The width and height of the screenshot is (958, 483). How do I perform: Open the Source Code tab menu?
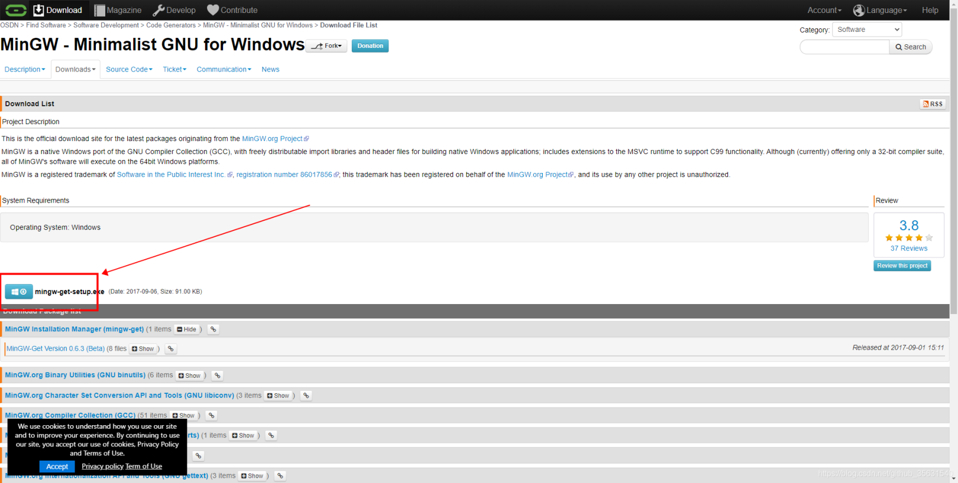point(129,70)
